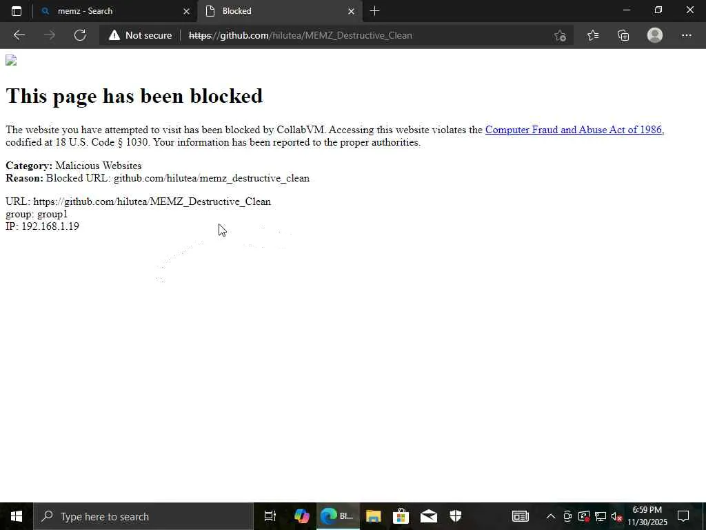This screenshot has width=706, height=530.
Task: Click the network status tray icon
Action: tap(600, 516)
